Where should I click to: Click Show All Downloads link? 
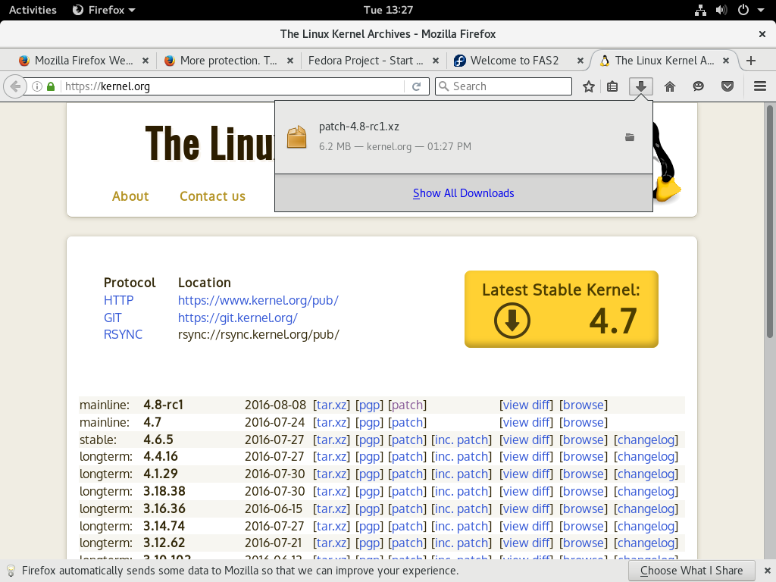click(463, 193)
